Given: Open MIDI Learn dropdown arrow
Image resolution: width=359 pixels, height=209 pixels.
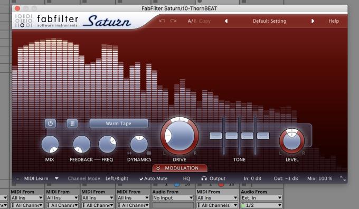Looking at the screenshot, I should point(56,178).
